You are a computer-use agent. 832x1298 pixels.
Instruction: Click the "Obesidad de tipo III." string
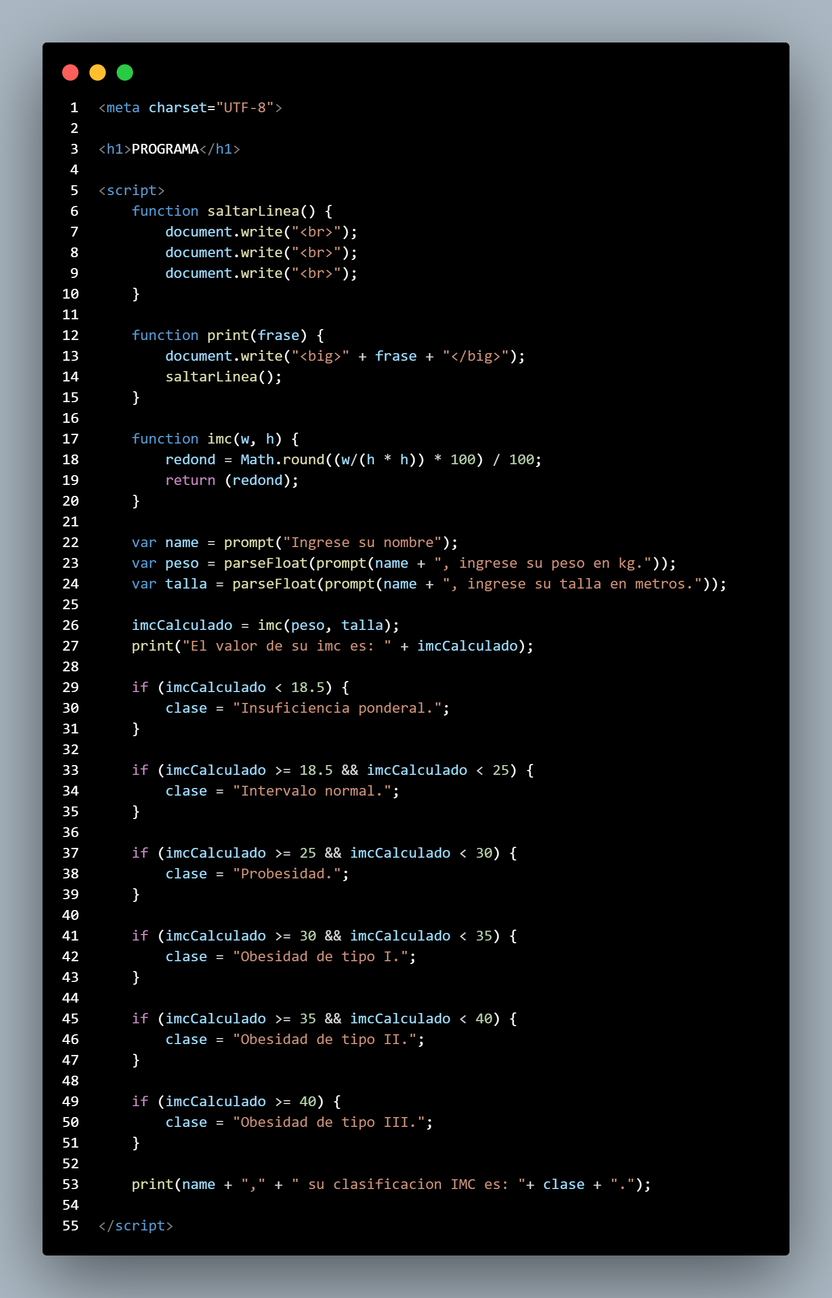pyautogui.click(x=329, y=1123)
